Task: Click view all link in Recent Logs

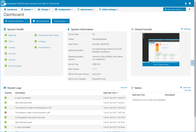Action: pyautogui.click(x=124, y=87)
